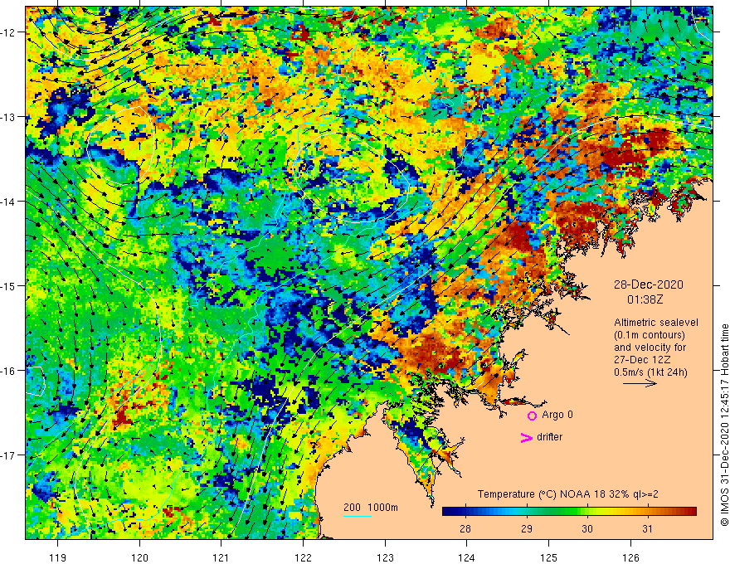Click the longitude axis label '122'
730x564 pixels.
point(303,557)
